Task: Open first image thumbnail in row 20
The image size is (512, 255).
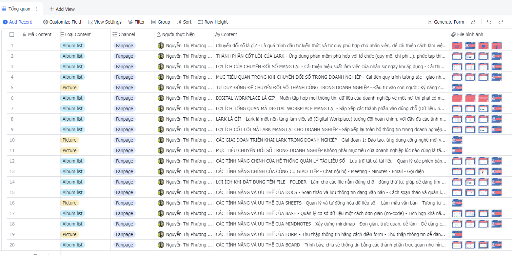Action: pyautogui.click(x=457, y=245)
